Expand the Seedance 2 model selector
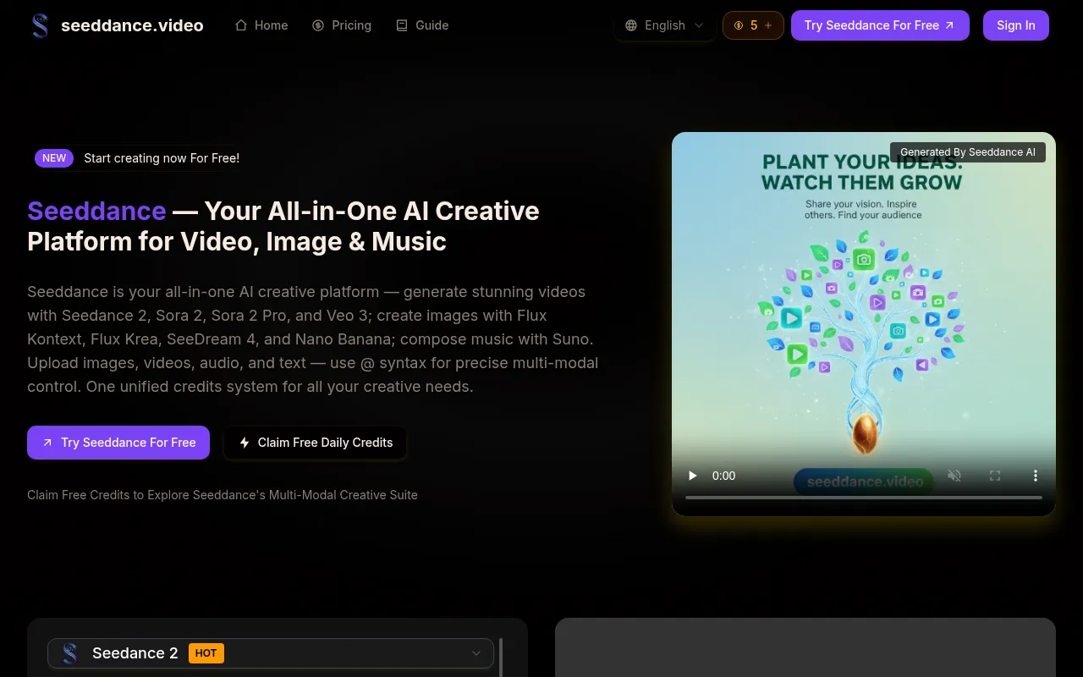Image resolution: width=1083 pixels, height=677 pixels. coord(271,653)
